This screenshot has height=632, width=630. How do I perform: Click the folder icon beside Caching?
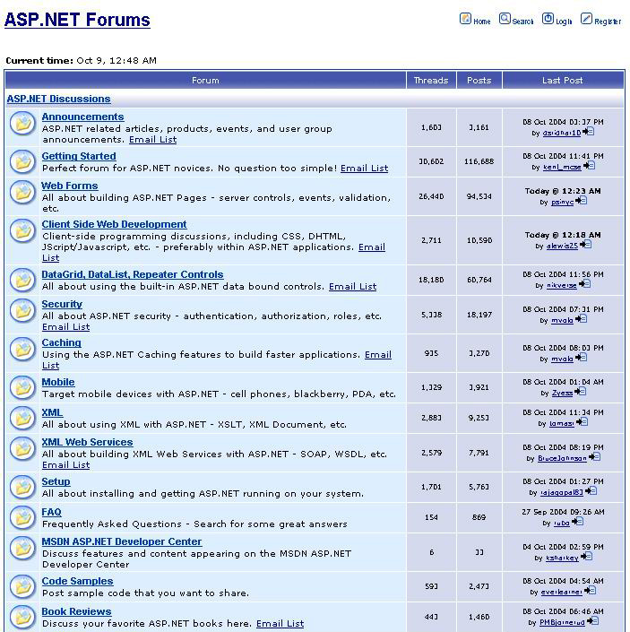22,349
